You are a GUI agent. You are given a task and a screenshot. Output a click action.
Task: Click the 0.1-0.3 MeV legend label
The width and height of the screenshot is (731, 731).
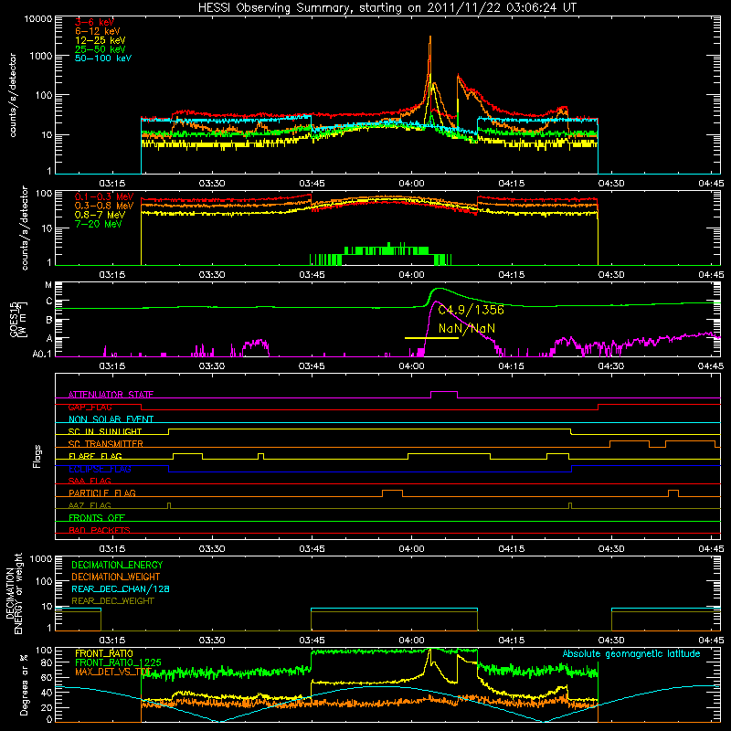click(x=104, y=196)
